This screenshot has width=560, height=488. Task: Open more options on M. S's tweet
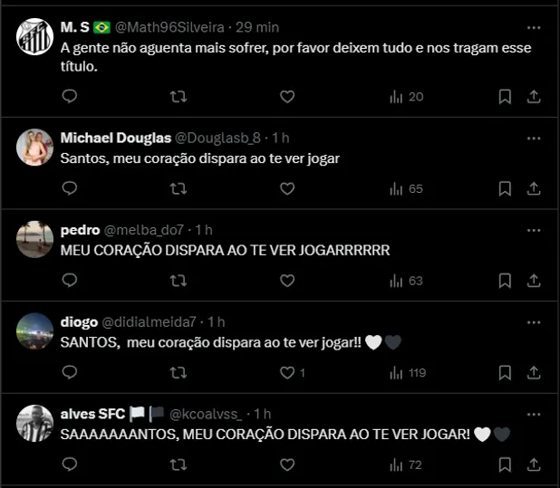click(x=534, y=28)
